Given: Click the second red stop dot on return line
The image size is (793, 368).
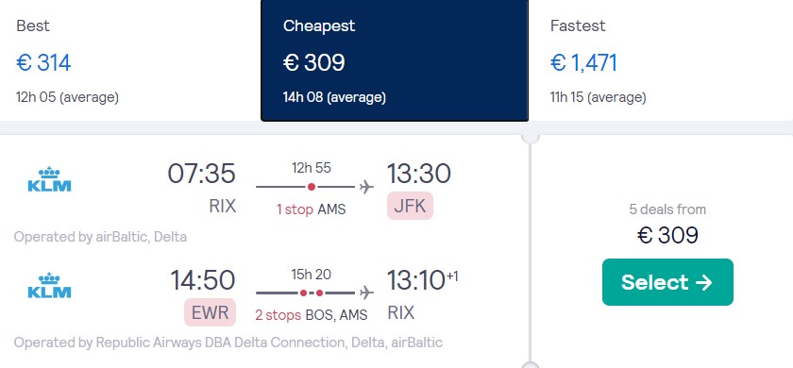Looking at the screenshot, I should 320,293.
